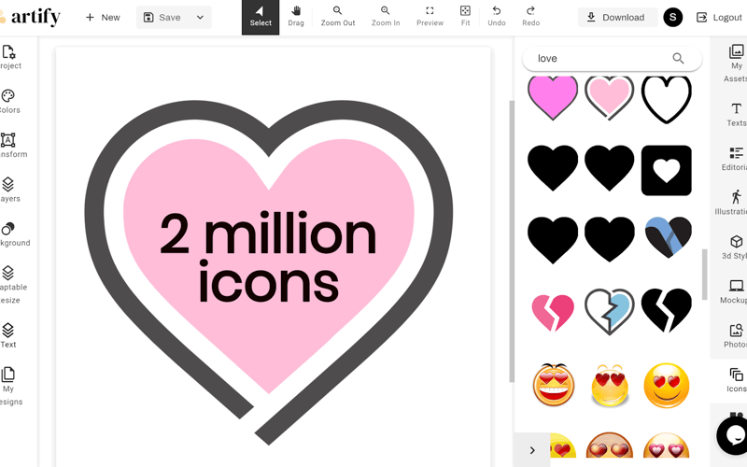Insert the blue outlined broken heart icon
Screen dimensions: 747x467
pos(610,312)
